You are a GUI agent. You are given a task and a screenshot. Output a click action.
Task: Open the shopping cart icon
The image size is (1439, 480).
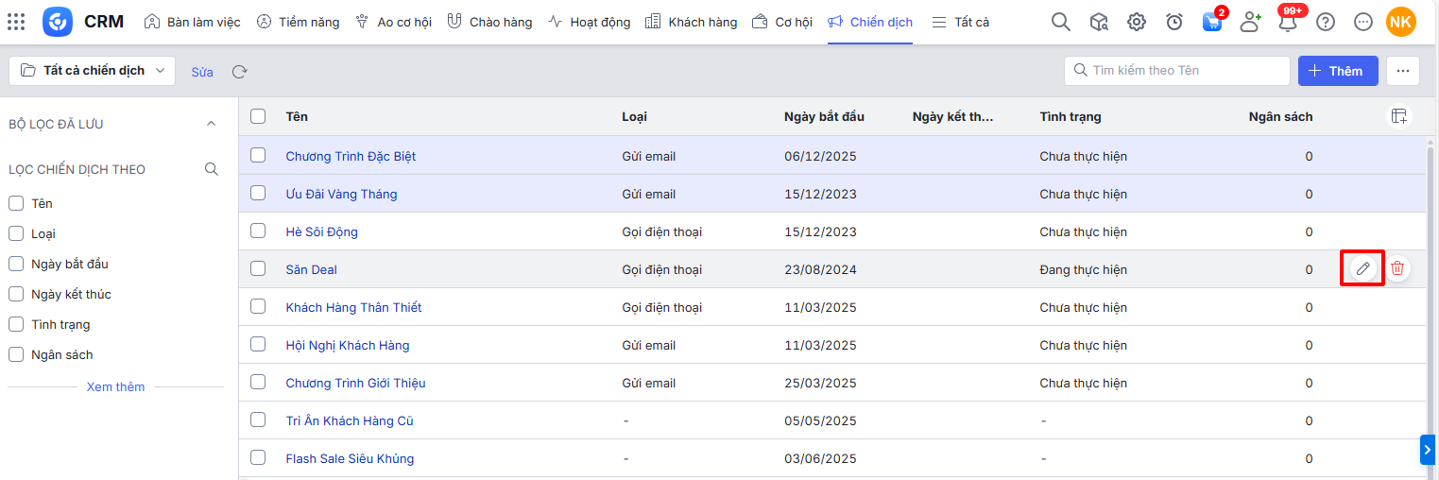pyautogui.click(x=1212, y=22)
